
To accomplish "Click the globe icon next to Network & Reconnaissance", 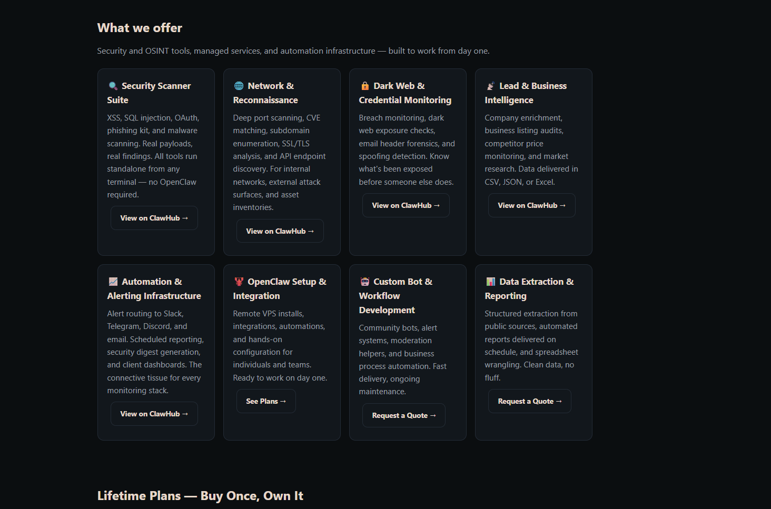I will click(239, 86).
